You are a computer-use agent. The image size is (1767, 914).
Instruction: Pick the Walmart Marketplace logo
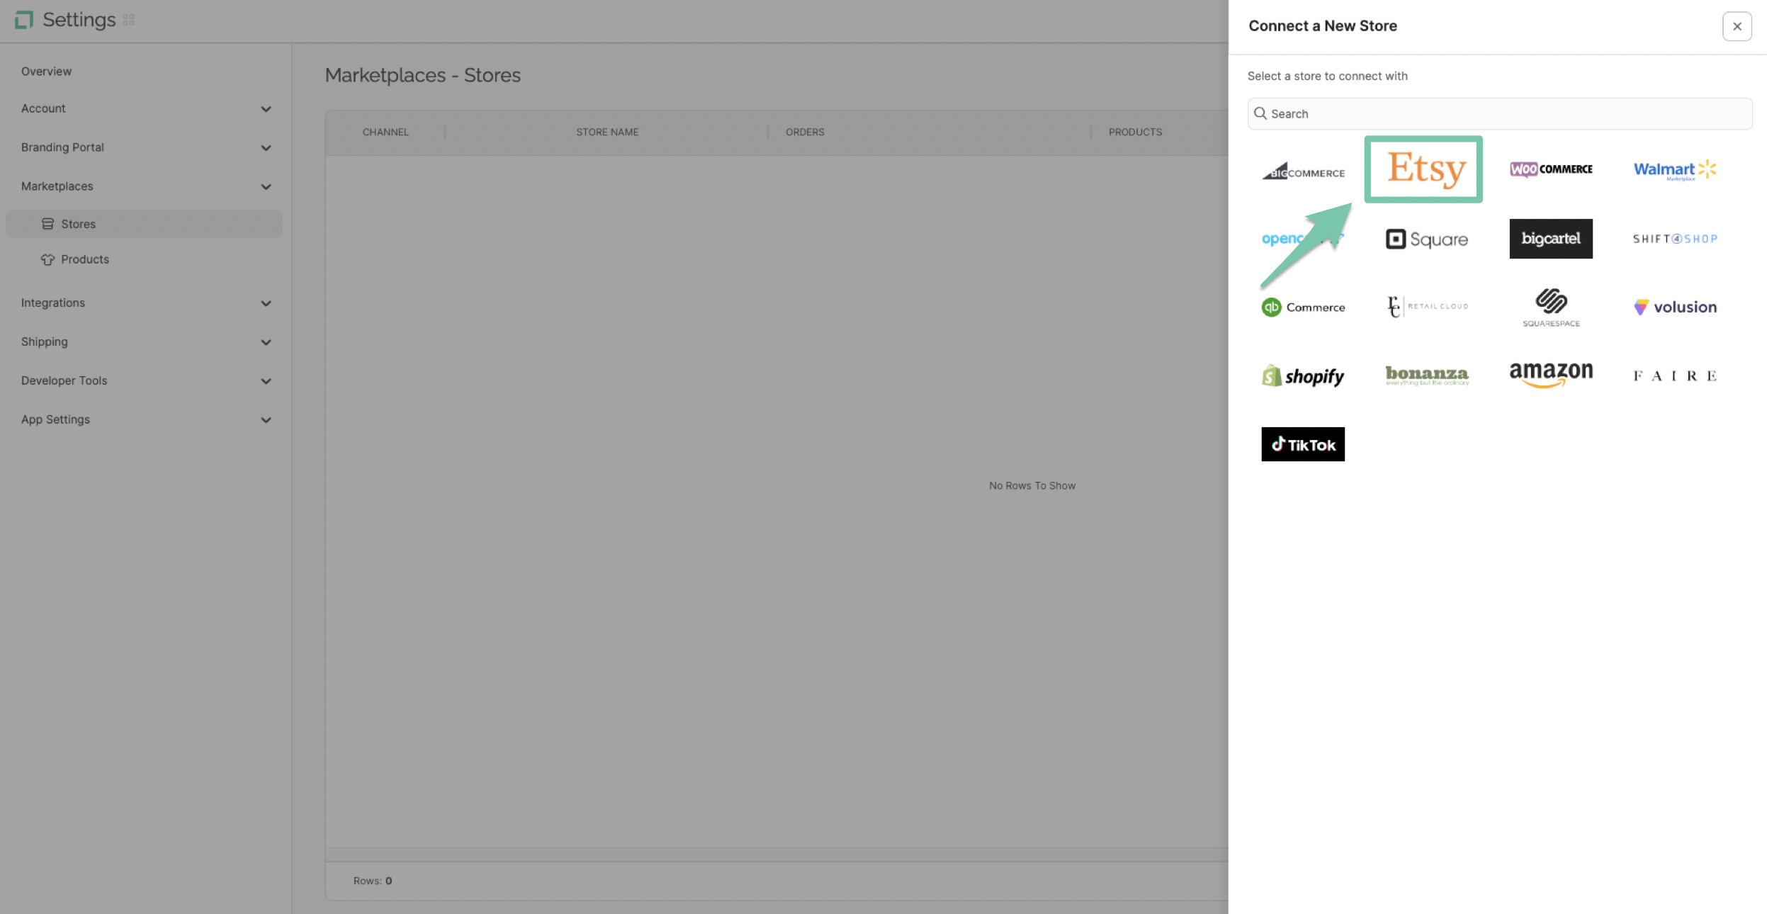[x=1675, y=170]
